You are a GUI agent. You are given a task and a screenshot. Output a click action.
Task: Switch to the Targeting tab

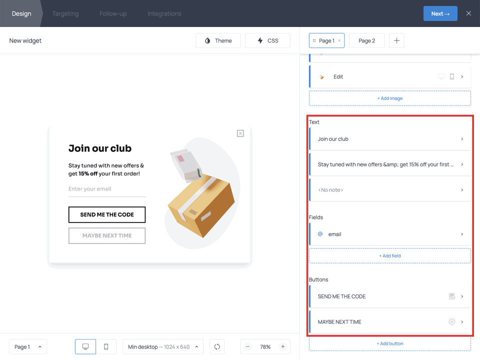(65, 13)
